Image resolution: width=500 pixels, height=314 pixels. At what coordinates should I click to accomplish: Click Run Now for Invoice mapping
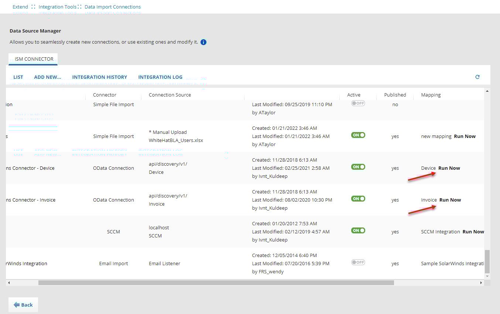coord(450,200)
